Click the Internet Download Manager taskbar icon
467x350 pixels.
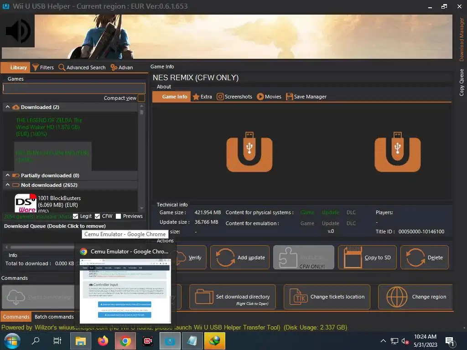click(214, 341)
